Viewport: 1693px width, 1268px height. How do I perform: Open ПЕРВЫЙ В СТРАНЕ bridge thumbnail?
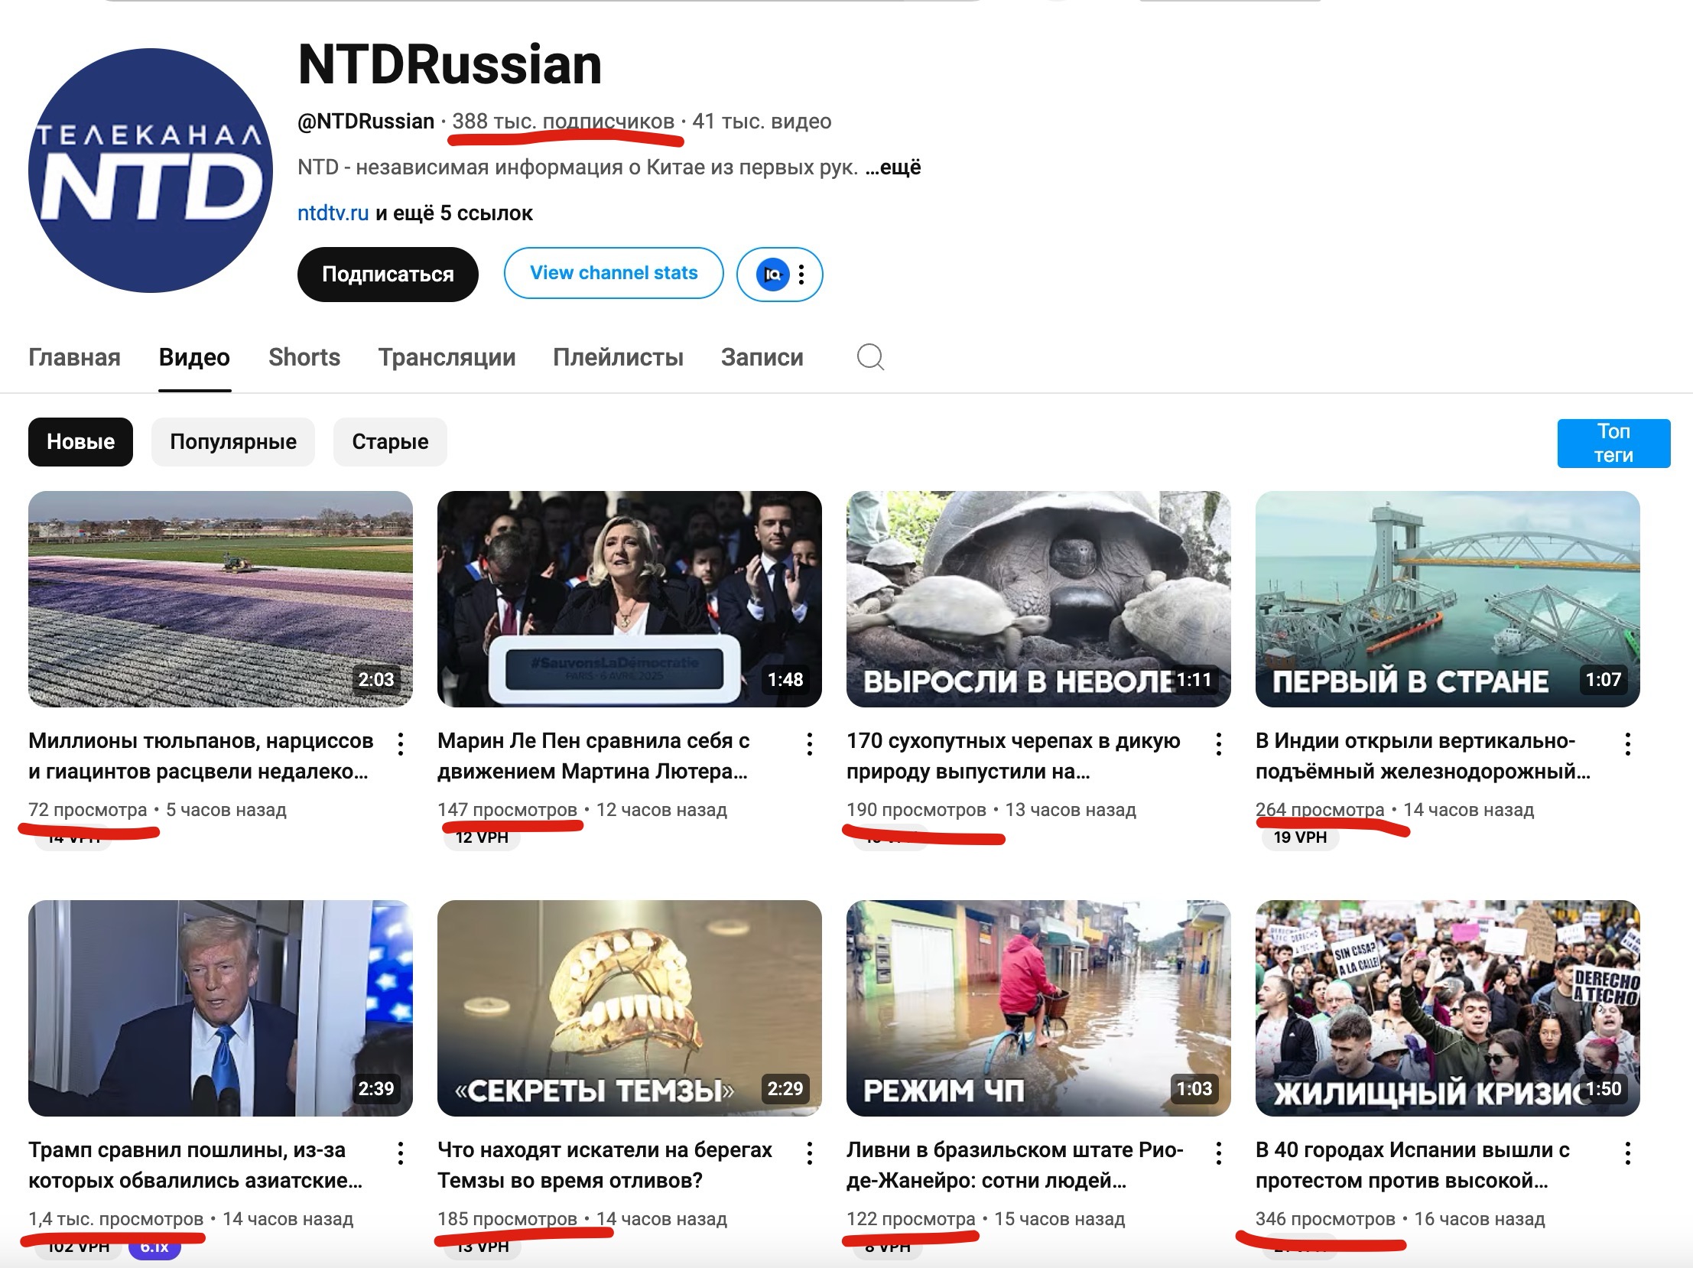pos(1448,598)
